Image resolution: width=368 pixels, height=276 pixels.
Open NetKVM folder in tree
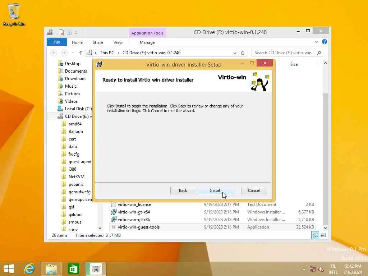tap(76, 177)
